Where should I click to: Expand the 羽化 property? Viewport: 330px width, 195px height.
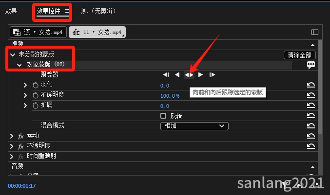click(25, 85)
